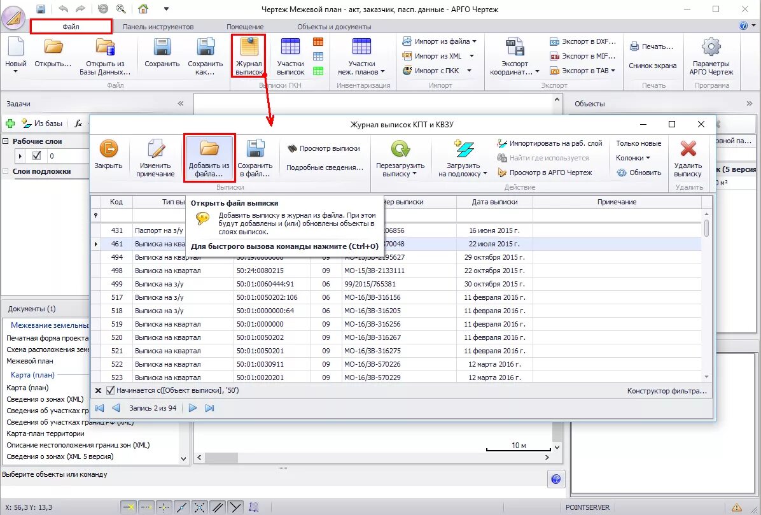Click Печать… in ribbon
Image resolution: width=761 pixels, height=515 pixels.
[652, 46]
